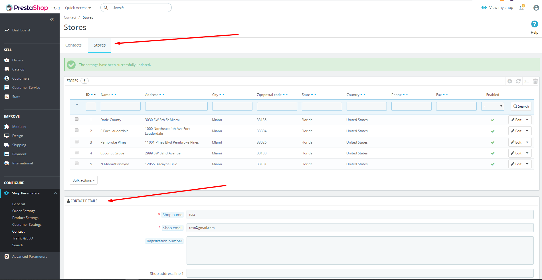Show the SQL query icon
This screenshot has height=280, width=542.
point(527,81)
